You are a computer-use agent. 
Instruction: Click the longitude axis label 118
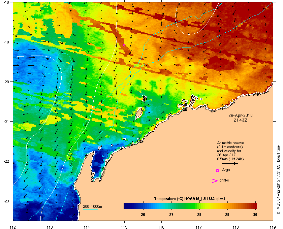pos(236,227)
